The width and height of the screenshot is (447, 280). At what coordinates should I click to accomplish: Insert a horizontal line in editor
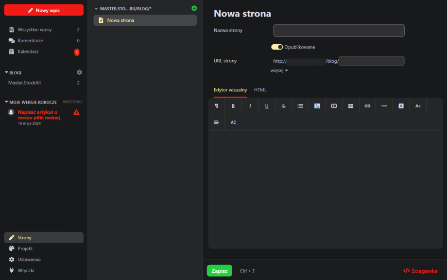pos(384,106)
